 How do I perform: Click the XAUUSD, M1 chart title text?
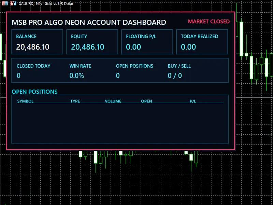[46, 3]
